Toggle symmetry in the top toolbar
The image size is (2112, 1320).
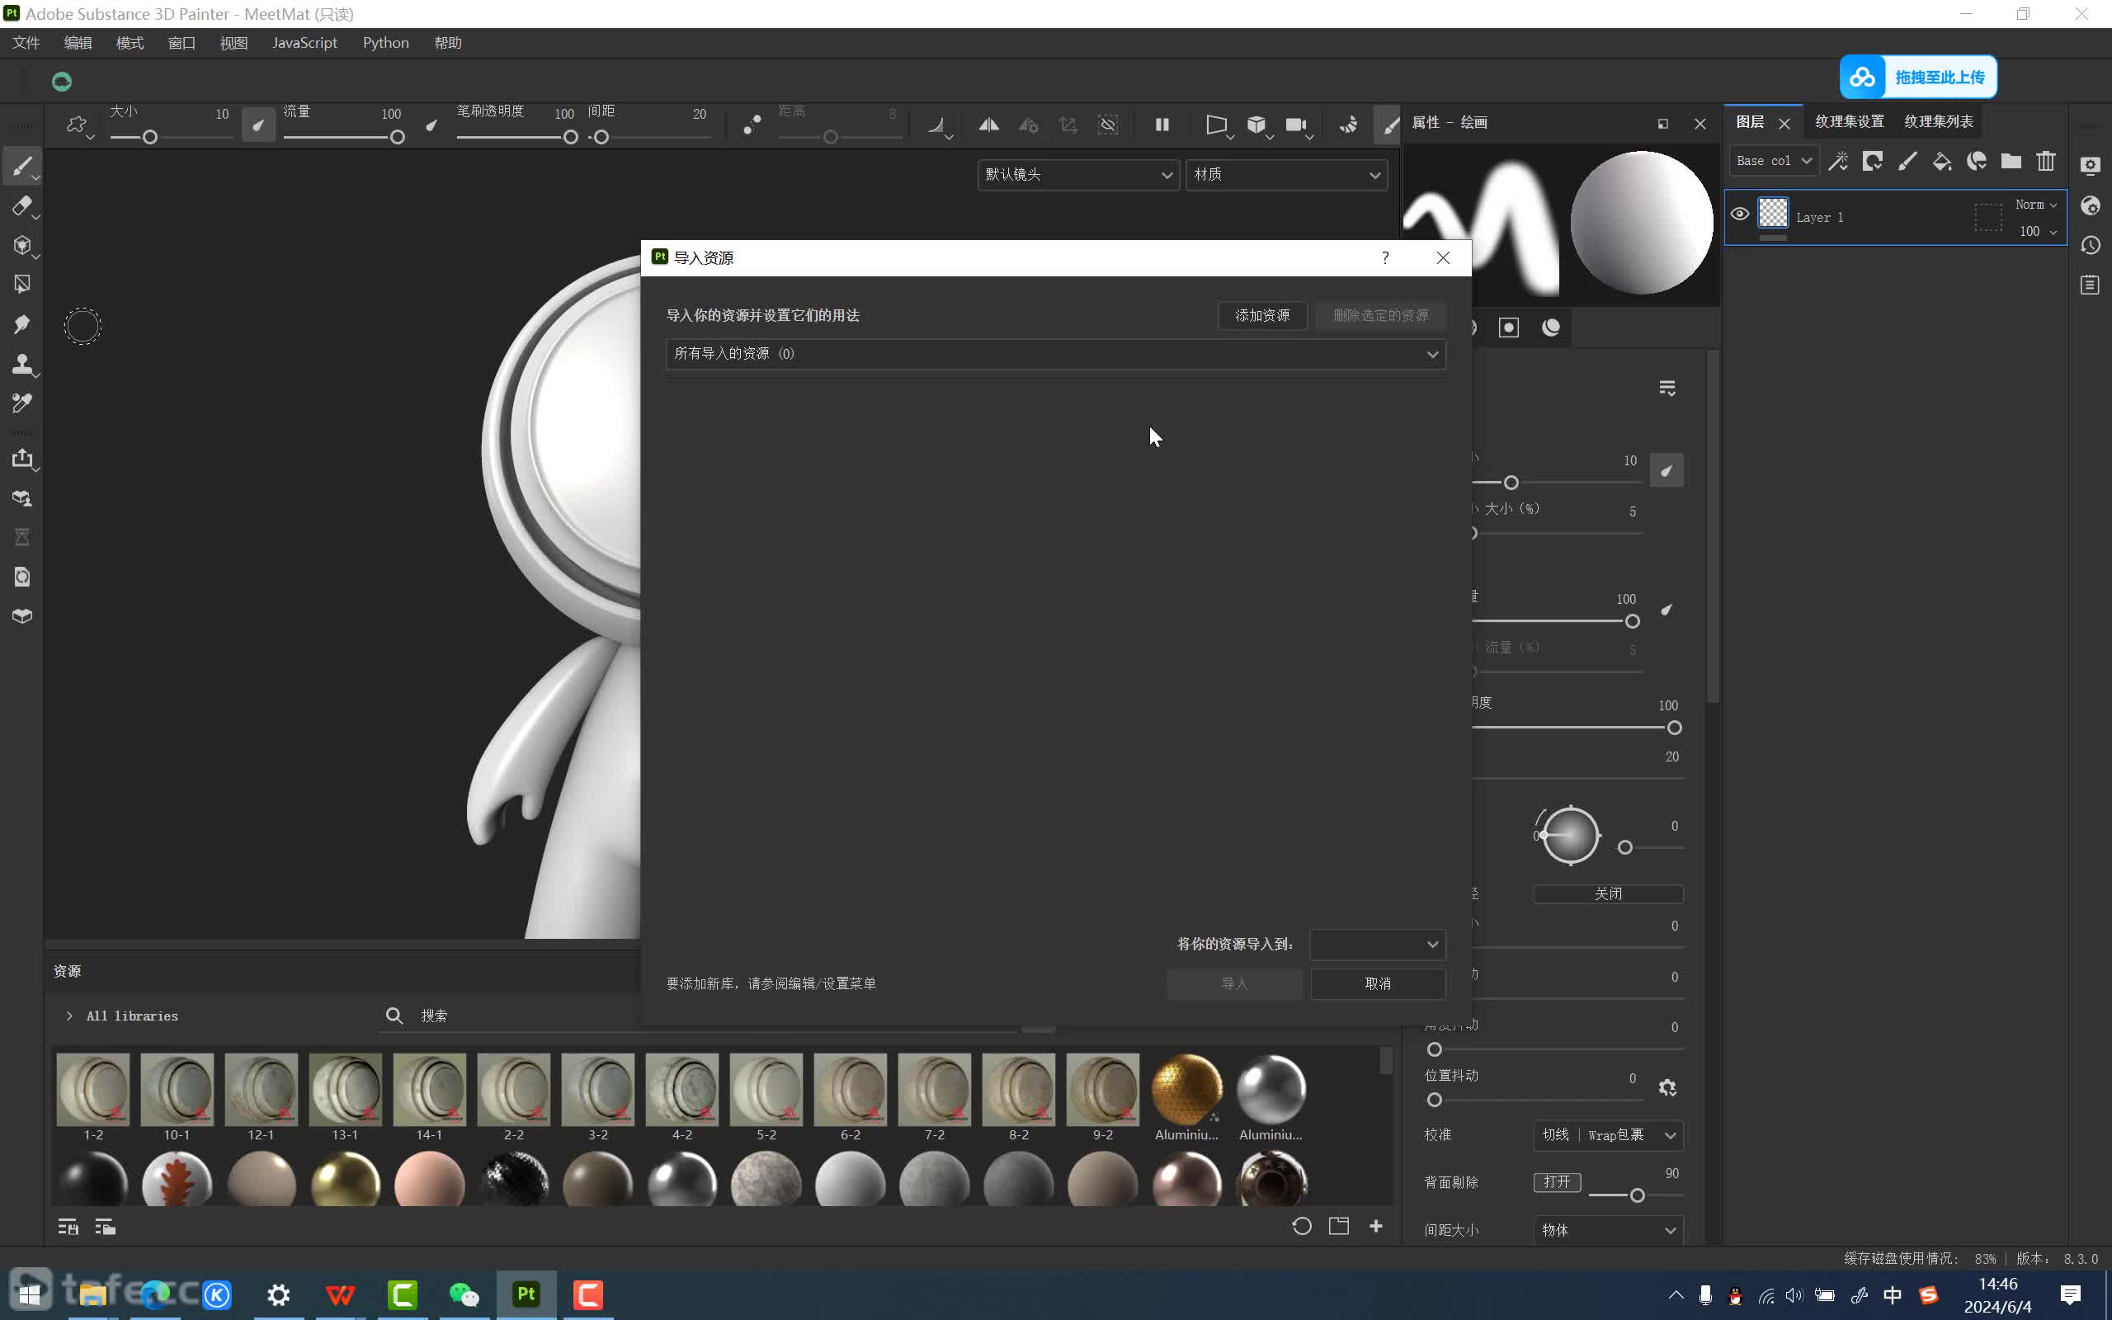click(x=988, y=125)
